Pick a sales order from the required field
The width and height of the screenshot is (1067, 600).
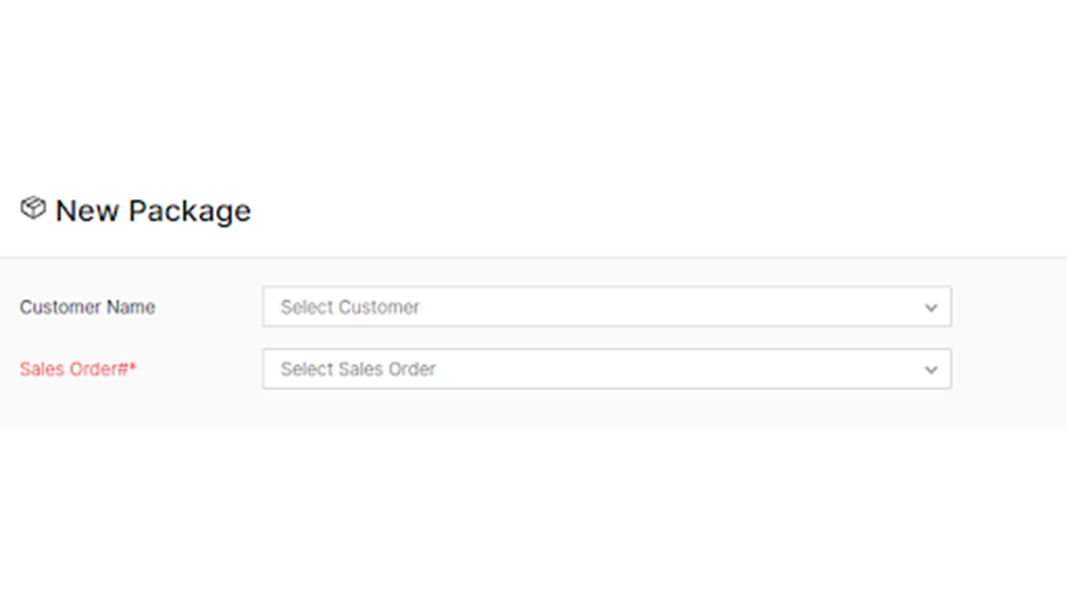pyautogui.click(x=606, y=368)
